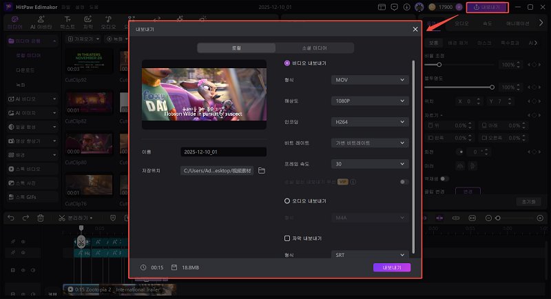Screen dimensions: 551x299
Task: Browse save location with the folder icon
Action: point(262,171)
